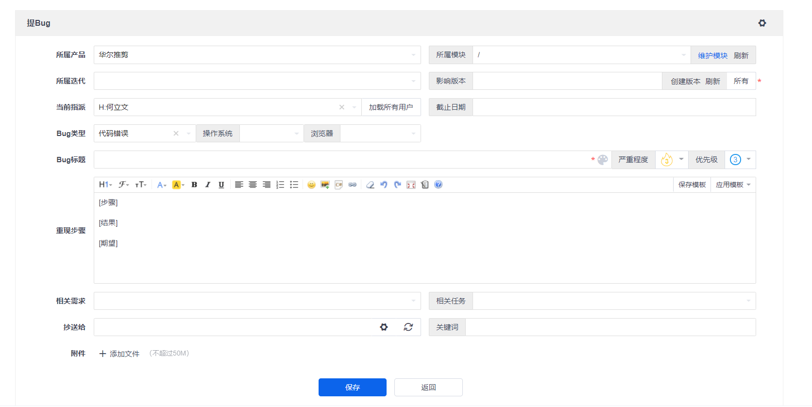The width and height of the screenshot is (812, 407).
Task: Open the 应用模板 dropdown
Action: click(x=733, y=185)
